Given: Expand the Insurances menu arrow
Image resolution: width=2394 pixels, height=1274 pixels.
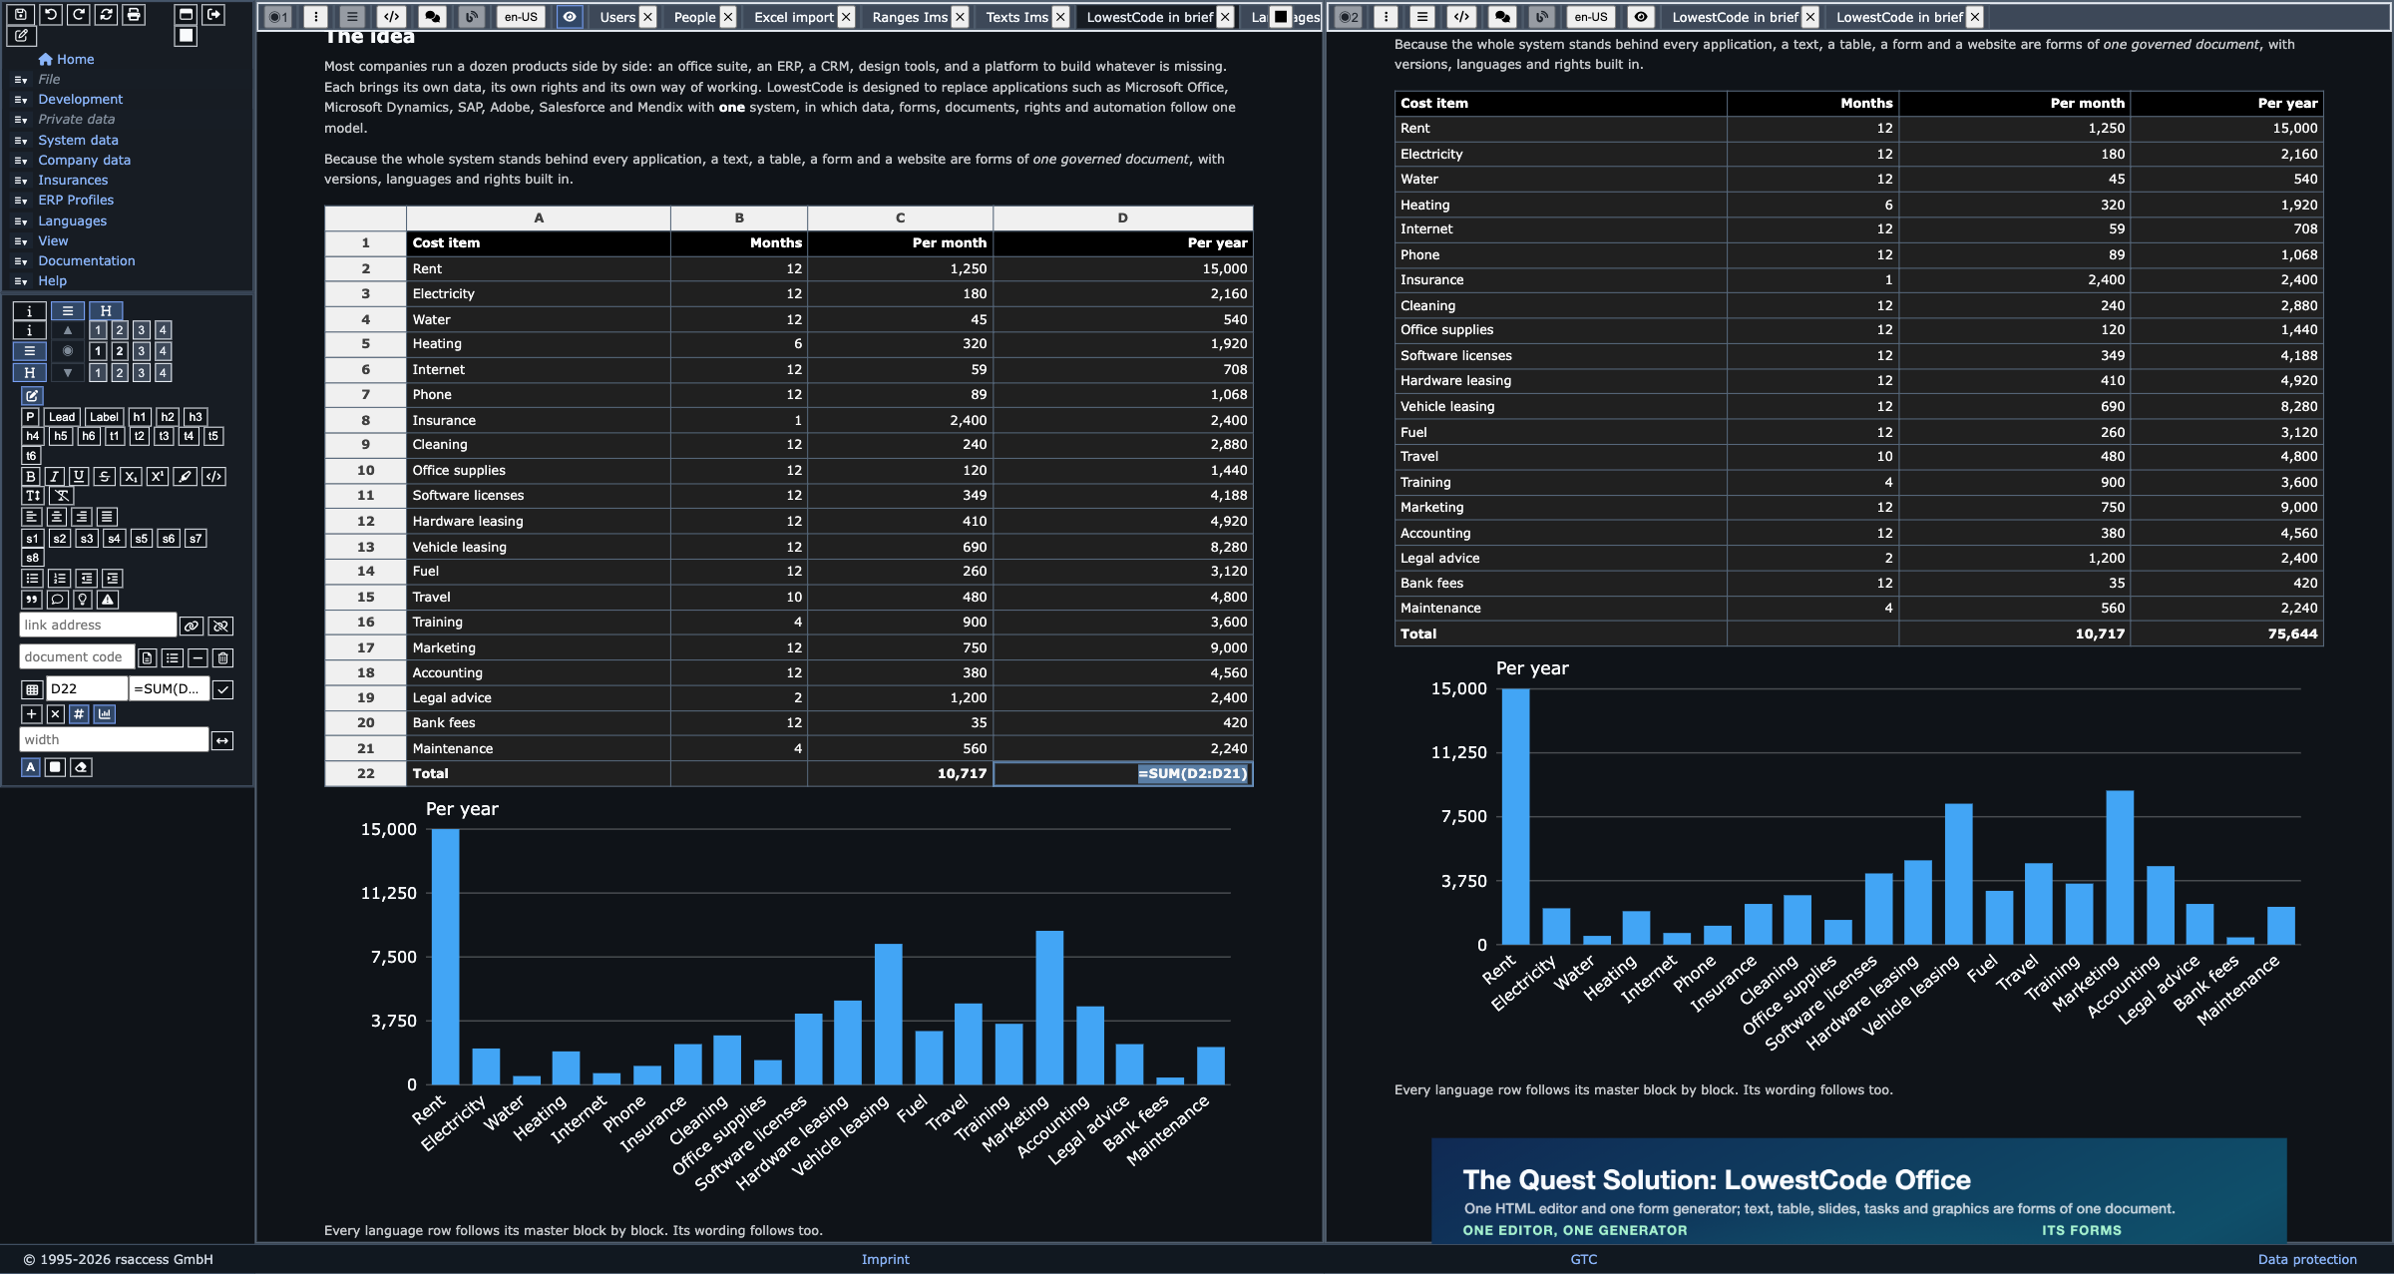Looking at the screenshot, I should (21, 181).
